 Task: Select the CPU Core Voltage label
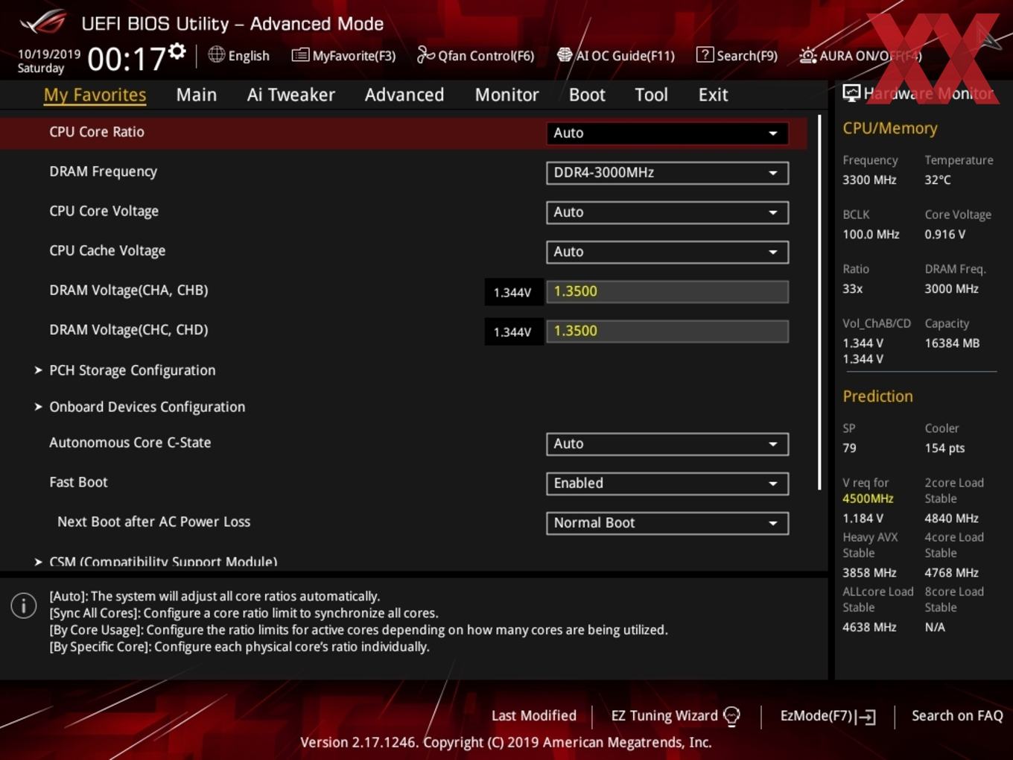click(104, 211)
